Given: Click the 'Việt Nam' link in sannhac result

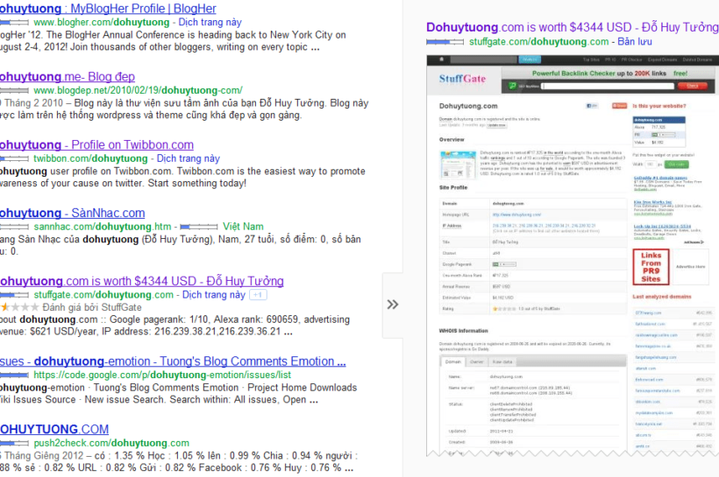Looking at the screenshot, I should coord(243,227).
